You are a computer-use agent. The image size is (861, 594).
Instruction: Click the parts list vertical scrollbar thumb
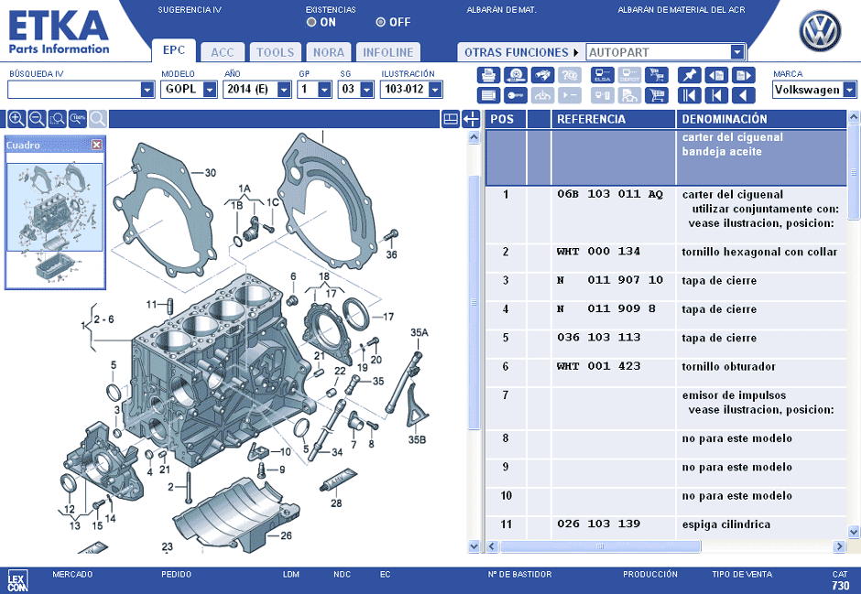[854, 172]
